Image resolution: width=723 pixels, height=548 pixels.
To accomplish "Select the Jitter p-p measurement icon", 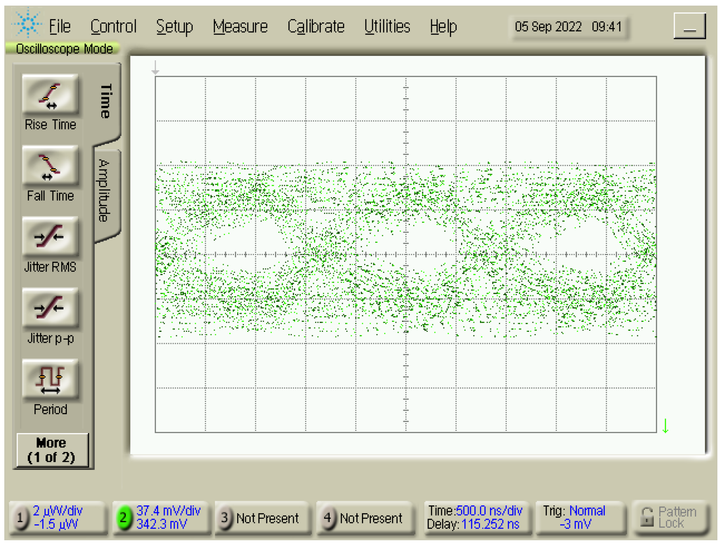I will point(50,308).
